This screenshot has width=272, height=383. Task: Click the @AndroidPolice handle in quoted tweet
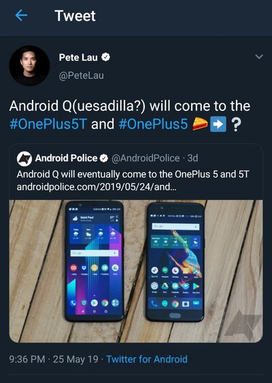[146, 159]
